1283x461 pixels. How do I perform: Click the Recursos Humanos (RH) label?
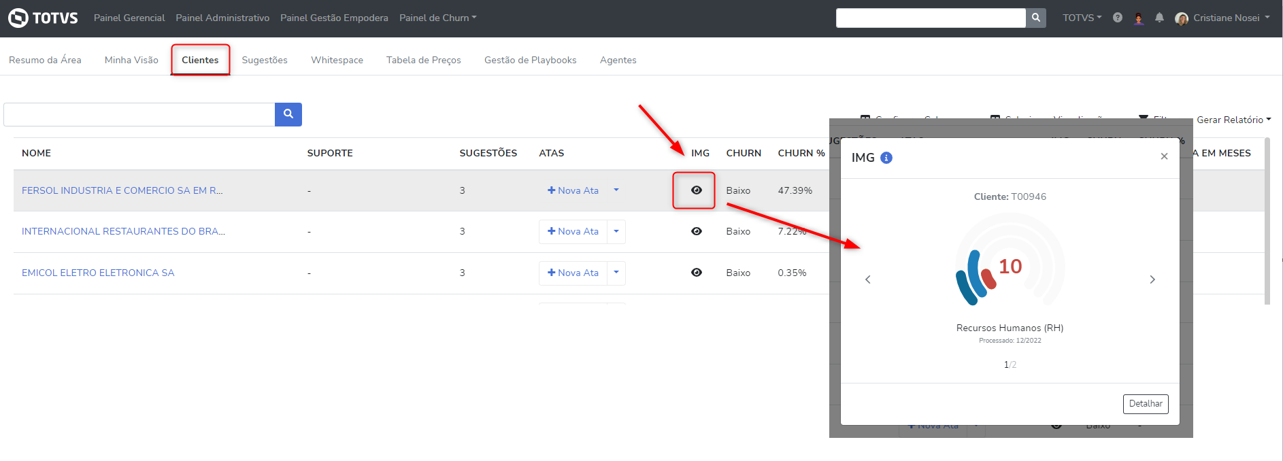pos(1010,328)
